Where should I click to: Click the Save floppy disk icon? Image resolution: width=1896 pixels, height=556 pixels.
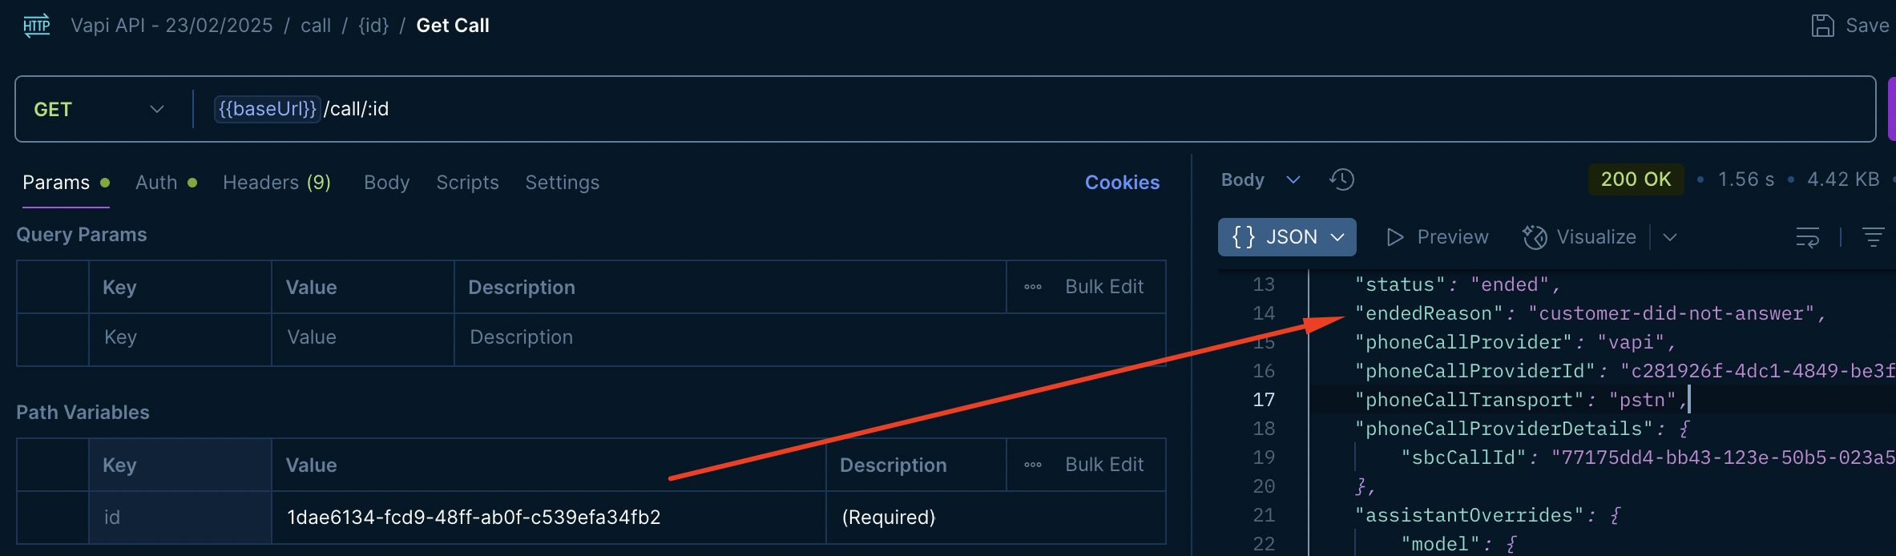point(1822,26)
